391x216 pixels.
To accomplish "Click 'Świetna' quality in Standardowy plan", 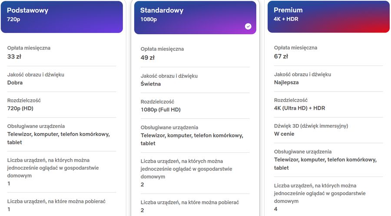I will (x=151, y=84).
